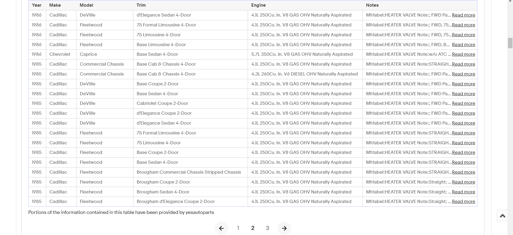Read more for 1986 Chevrolet Caprice row
513x235 pixels.
pyautogui.click(x=464, y=54)
